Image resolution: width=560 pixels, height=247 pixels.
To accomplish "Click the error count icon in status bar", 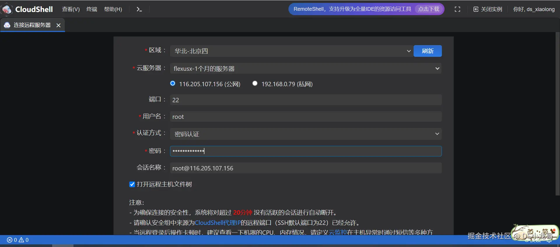I will point(10,240).
